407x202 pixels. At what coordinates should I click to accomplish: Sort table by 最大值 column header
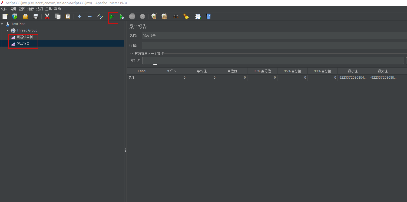tap(383, 71)
